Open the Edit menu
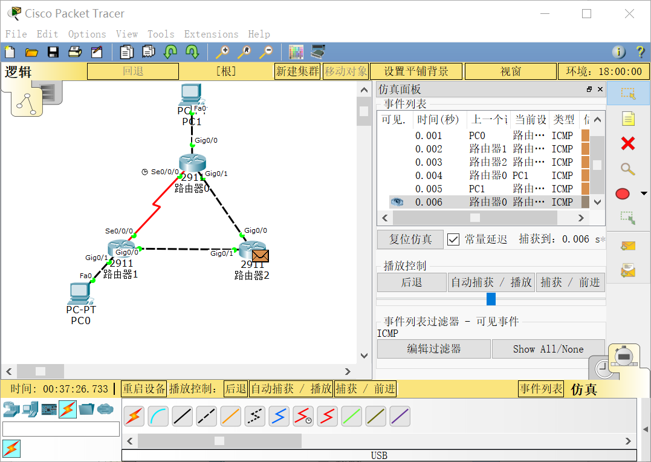 tap(47, 34)
